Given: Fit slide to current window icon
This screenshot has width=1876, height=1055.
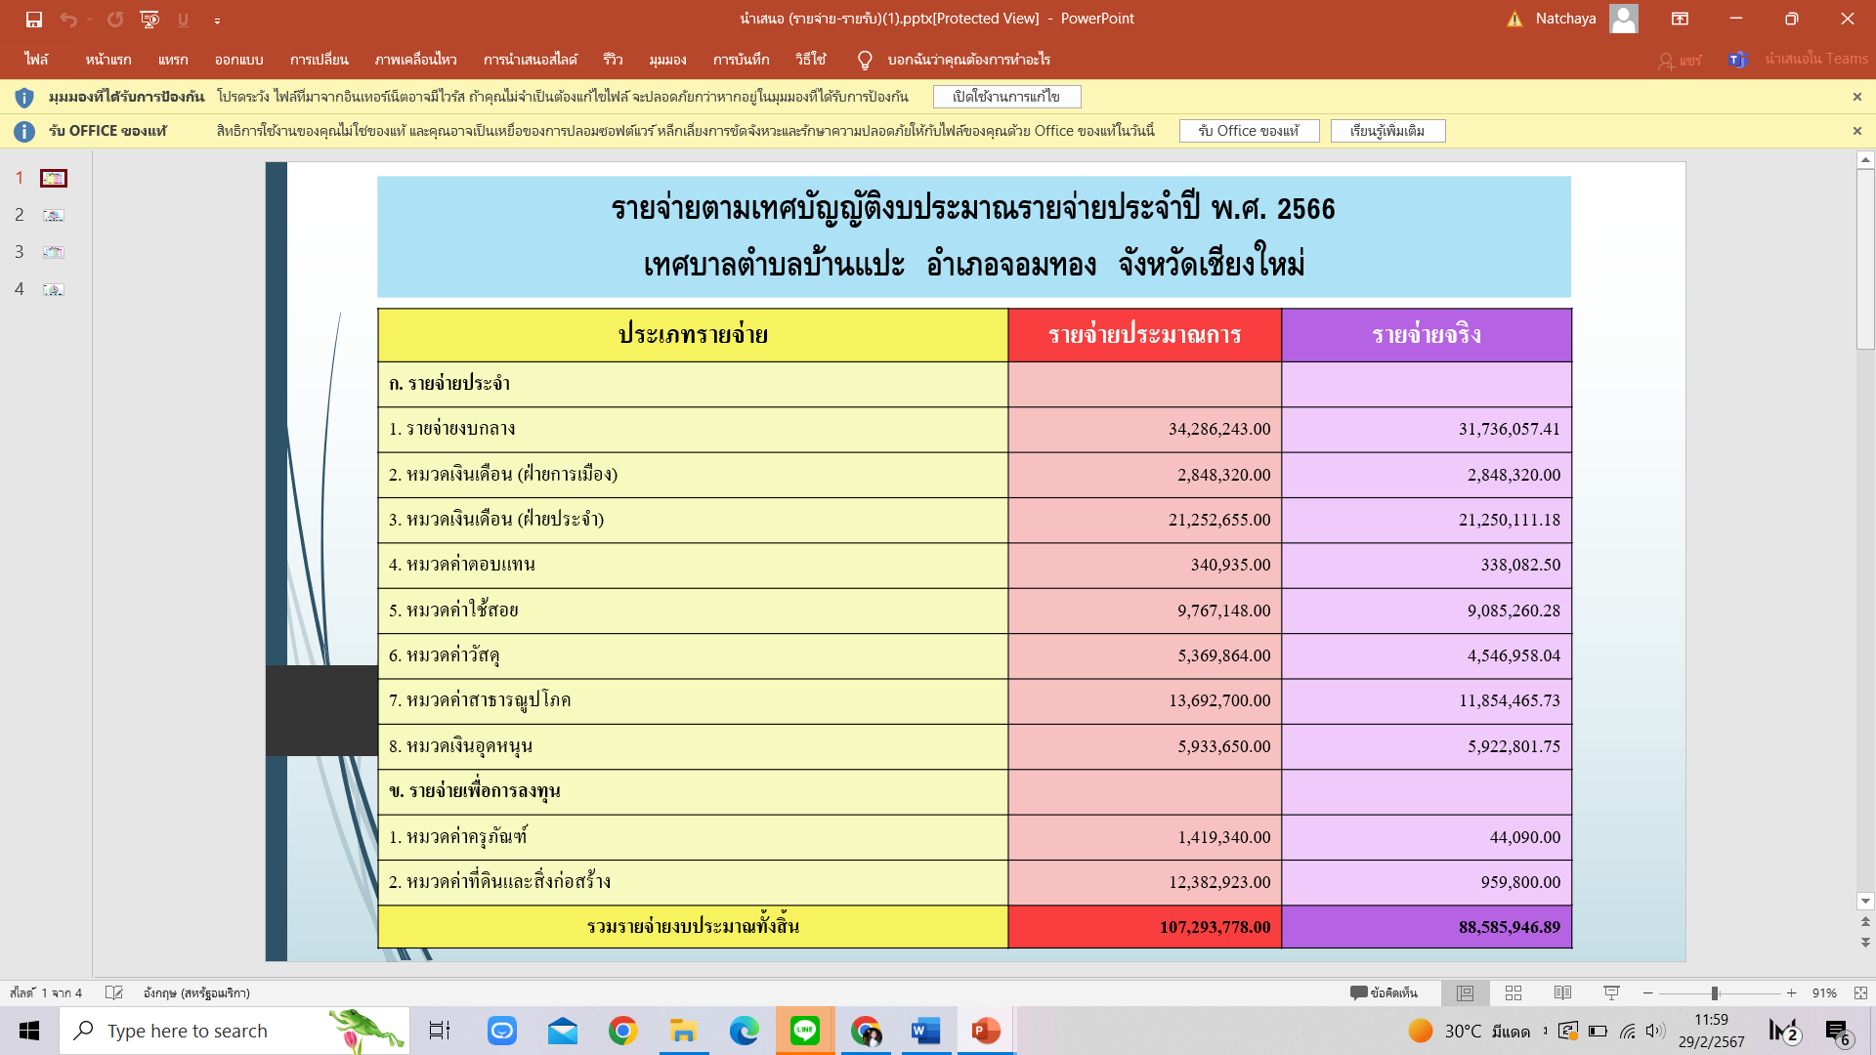Looking at the screenshot, I should 1860,992.
